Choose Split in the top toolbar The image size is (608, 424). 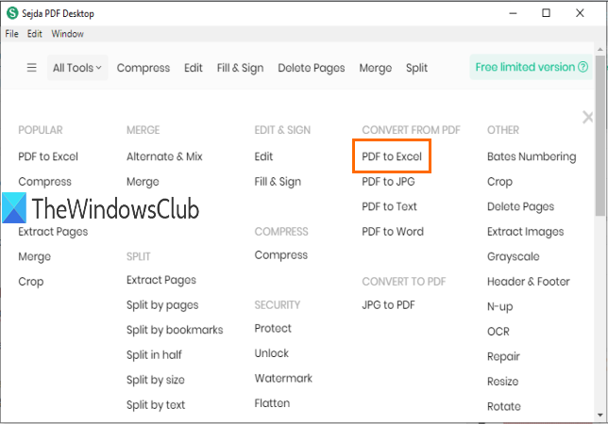416,68
